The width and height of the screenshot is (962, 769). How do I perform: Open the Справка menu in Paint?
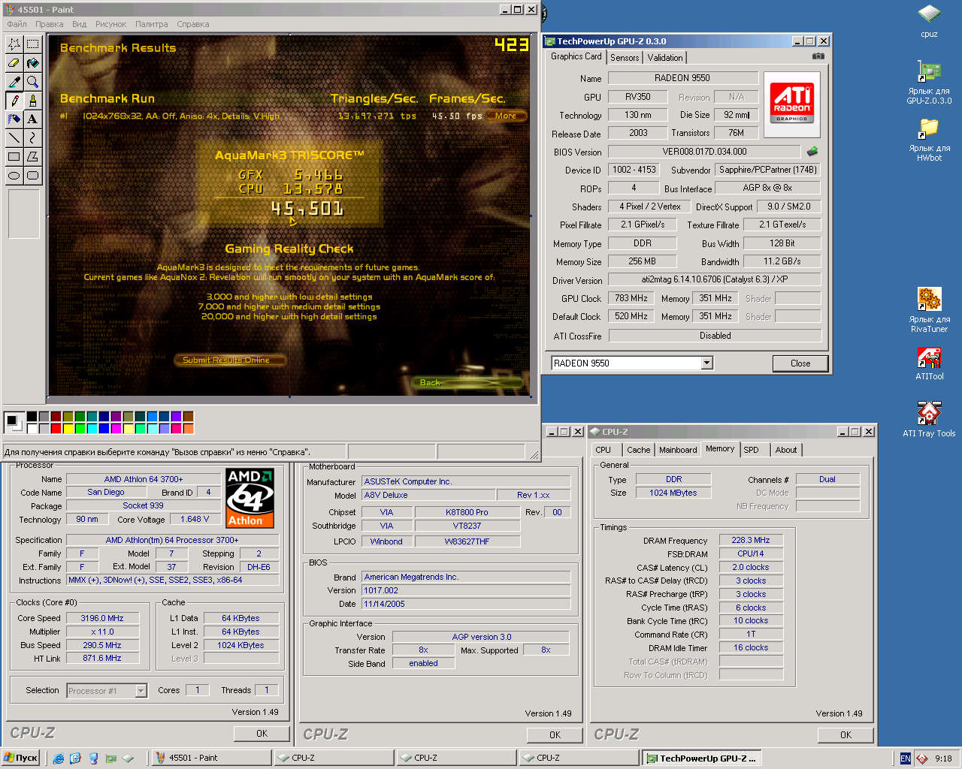point(193,24)
